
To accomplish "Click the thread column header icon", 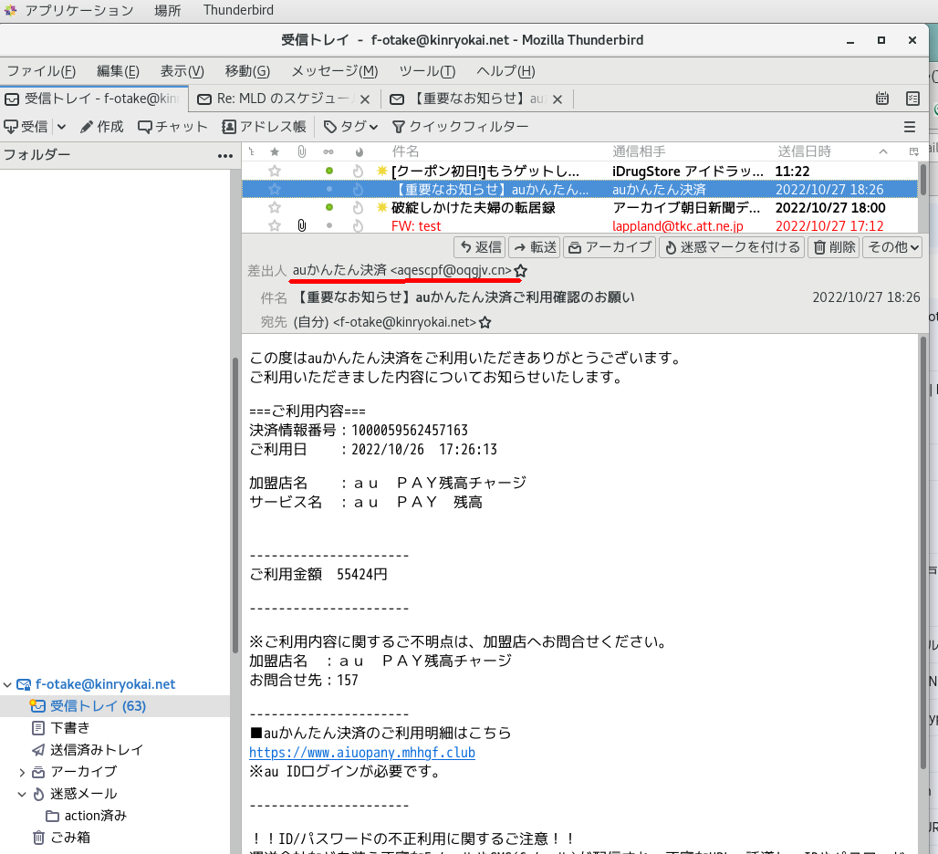I will pos(251,151).
